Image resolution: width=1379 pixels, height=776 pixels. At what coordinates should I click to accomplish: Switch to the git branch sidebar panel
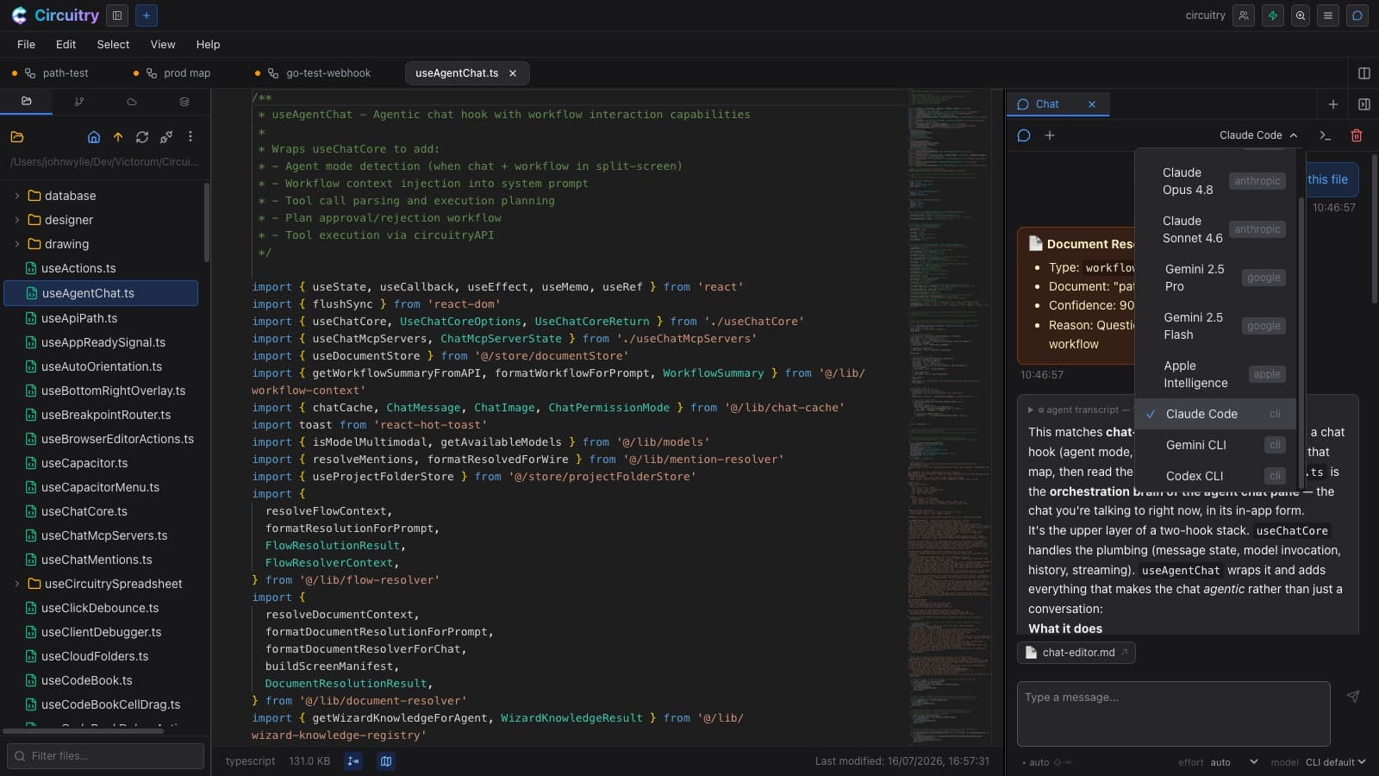pyautogui.click(x=79, y=102)
